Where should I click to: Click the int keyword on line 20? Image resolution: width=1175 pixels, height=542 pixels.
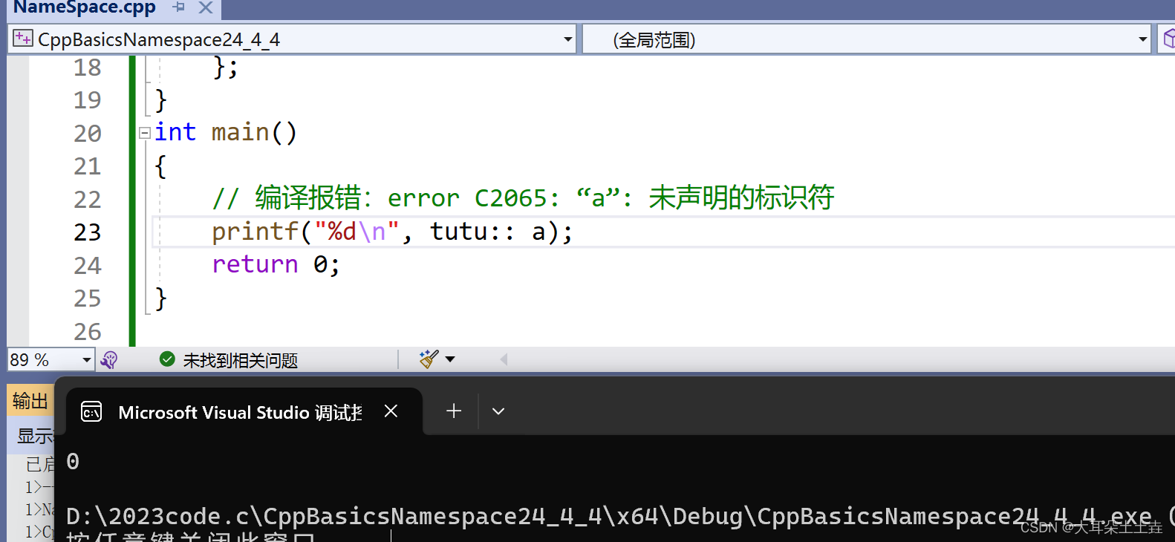175,132
